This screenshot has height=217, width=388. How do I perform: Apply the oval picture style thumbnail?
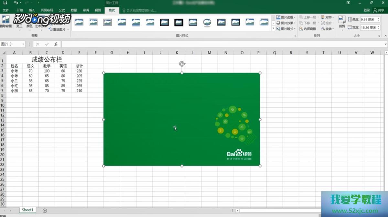point(207,22)
